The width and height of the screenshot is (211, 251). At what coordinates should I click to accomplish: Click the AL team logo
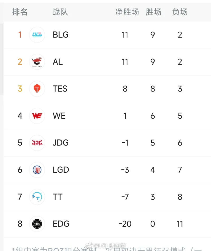click(37, 62)
